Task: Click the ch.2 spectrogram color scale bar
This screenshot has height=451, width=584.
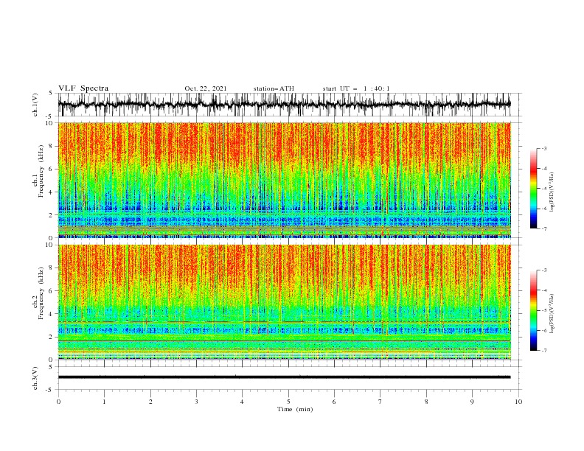Action: click(533, 310)
